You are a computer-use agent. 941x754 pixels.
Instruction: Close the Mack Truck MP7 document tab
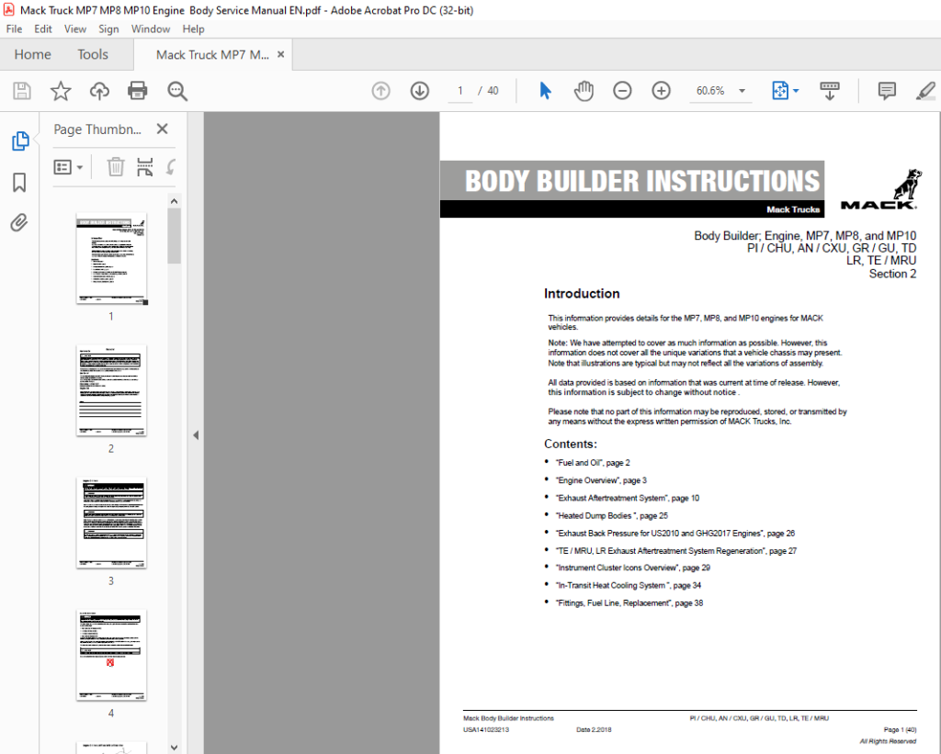(x=280, y=54)
